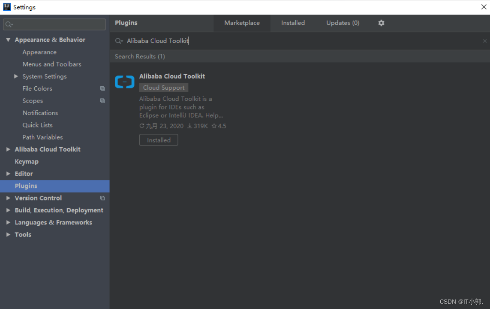This screenshot has height=309, width=490.
Task: Expand the System Settings node
Action: pos(16,76)
